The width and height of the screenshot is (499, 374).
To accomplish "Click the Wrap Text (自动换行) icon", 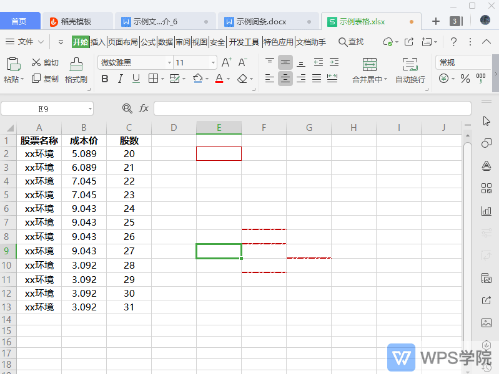I will pos(410,64).
